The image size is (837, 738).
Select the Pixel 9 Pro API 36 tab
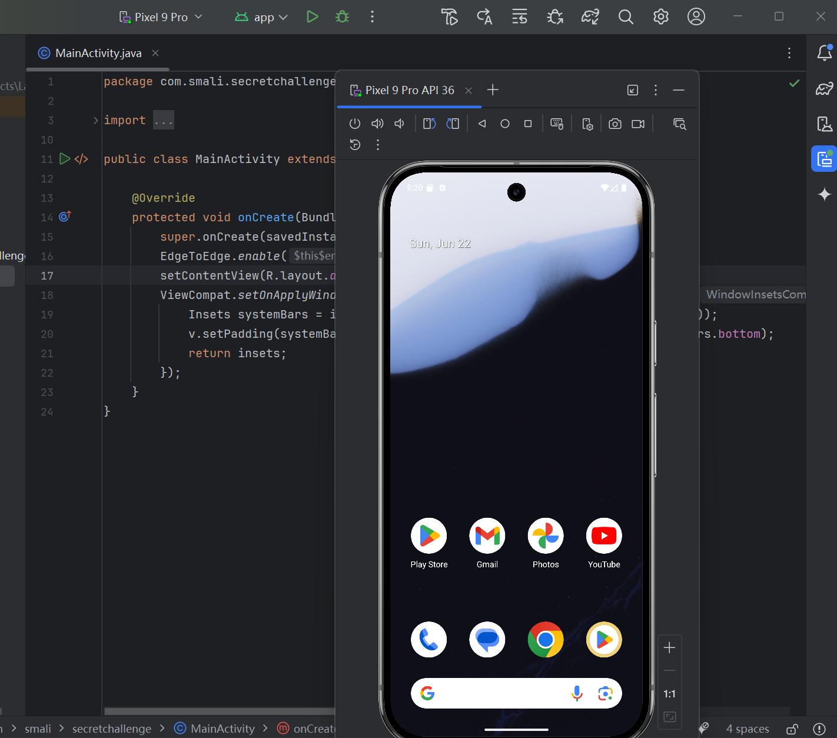409,90
